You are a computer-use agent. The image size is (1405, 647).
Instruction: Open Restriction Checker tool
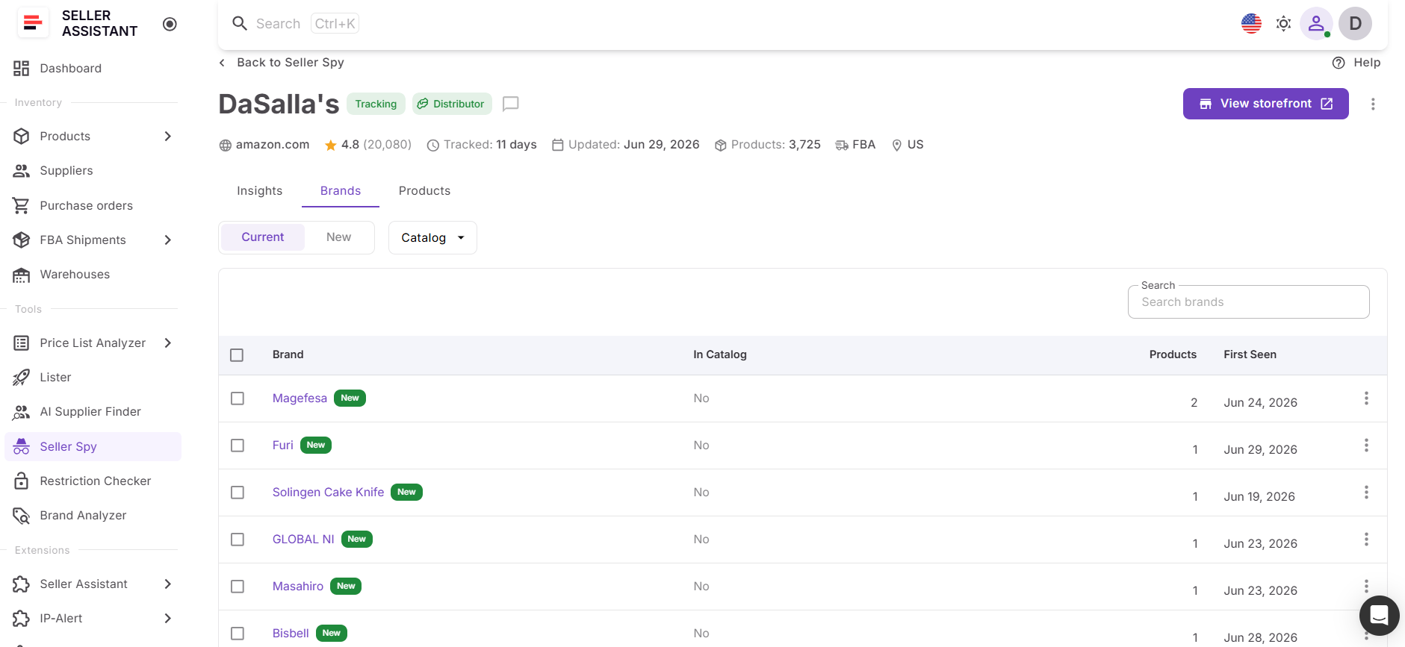coord(93,481)
